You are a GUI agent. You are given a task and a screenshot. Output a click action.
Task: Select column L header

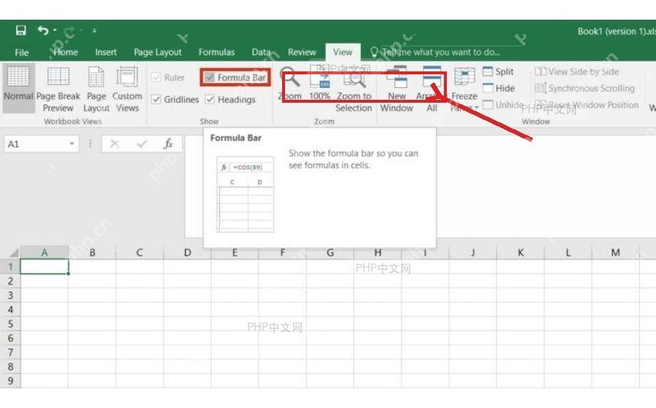click(568, 253)
